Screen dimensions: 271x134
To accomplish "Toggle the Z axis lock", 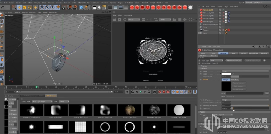I will coord(52,7).
